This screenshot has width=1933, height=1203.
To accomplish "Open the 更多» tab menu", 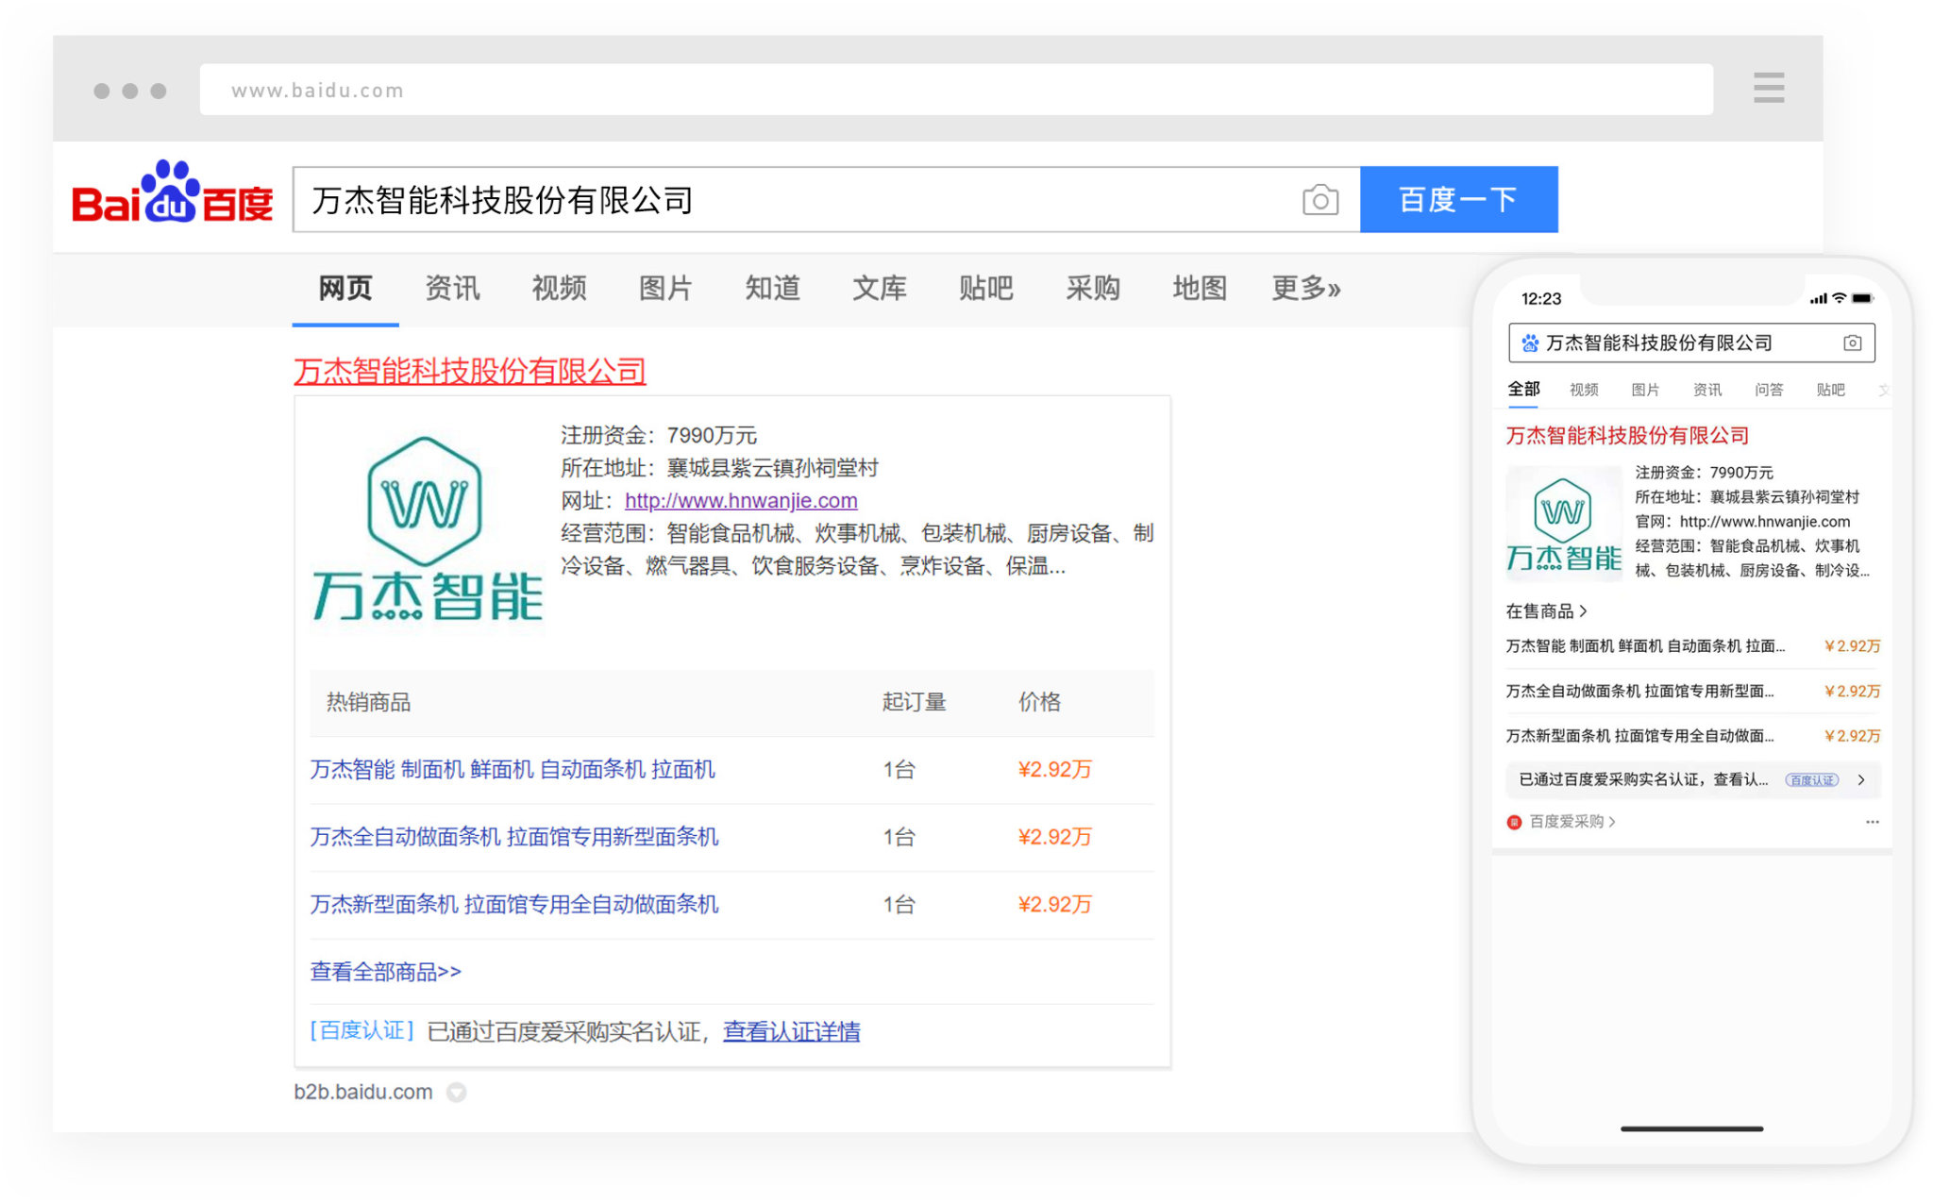I will coord(1305,288).
